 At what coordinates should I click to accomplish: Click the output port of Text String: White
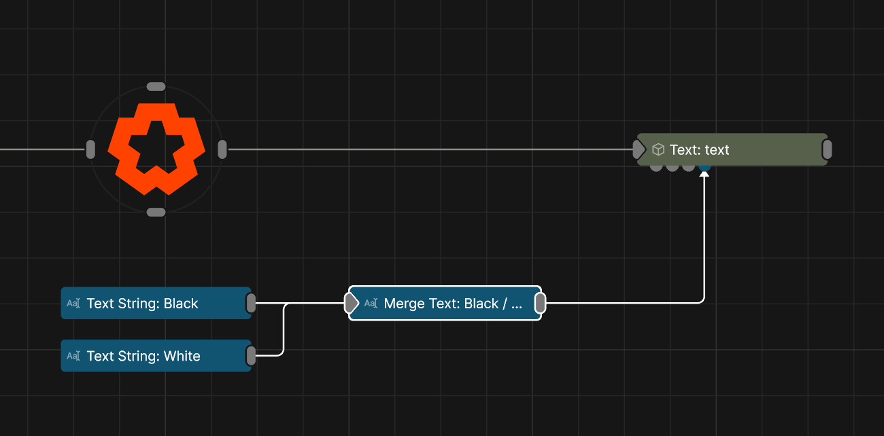251,355
